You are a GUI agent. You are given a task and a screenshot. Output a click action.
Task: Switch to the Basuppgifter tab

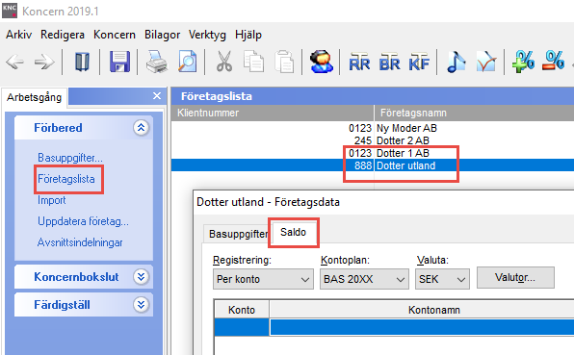[x=238, y=234]
